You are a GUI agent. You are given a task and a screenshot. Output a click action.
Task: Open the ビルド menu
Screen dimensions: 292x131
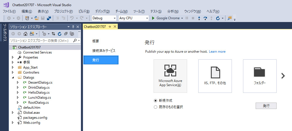tap(84, 11)
